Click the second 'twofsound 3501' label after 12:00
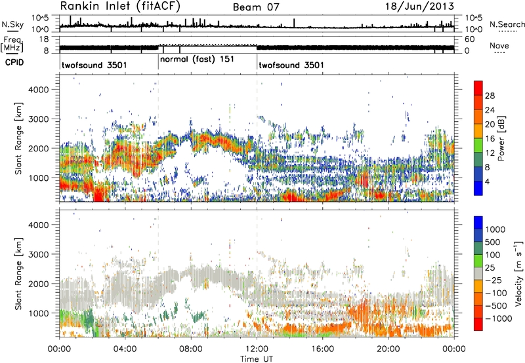This screenshot has height=363, width=525. (291, 65)
